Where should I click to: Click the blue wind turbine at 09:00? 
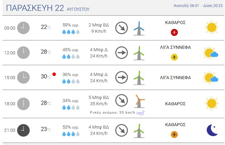pos(139,28)
